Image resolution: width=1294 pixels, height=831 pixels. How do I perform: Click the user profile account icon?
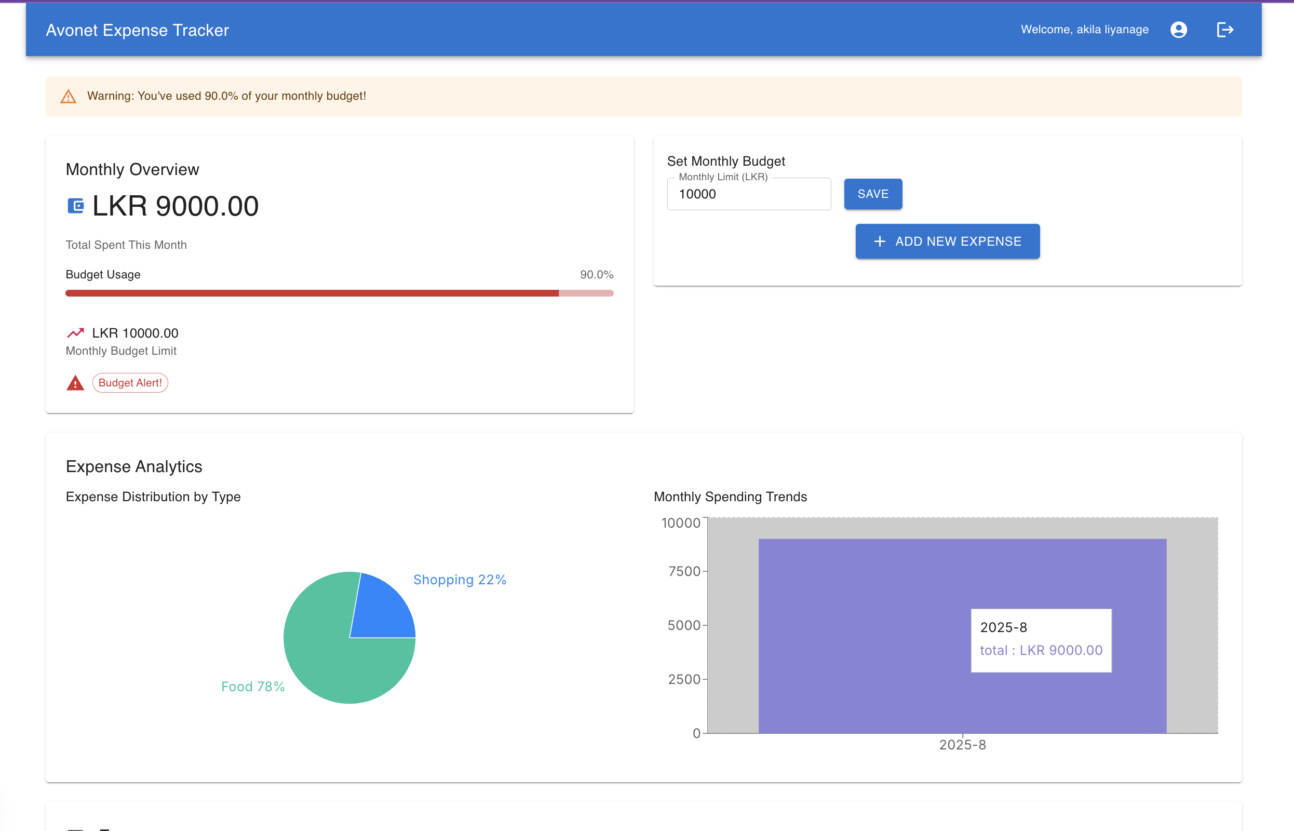[x=1179, y=30]
